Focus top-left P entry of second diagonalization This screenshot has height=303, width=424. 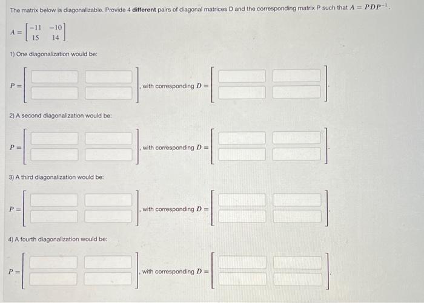pos(55,138)
